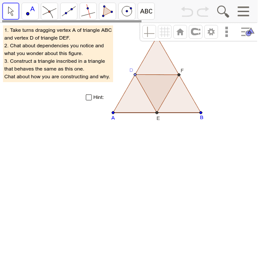Click vertex point A

coord(113,113)
